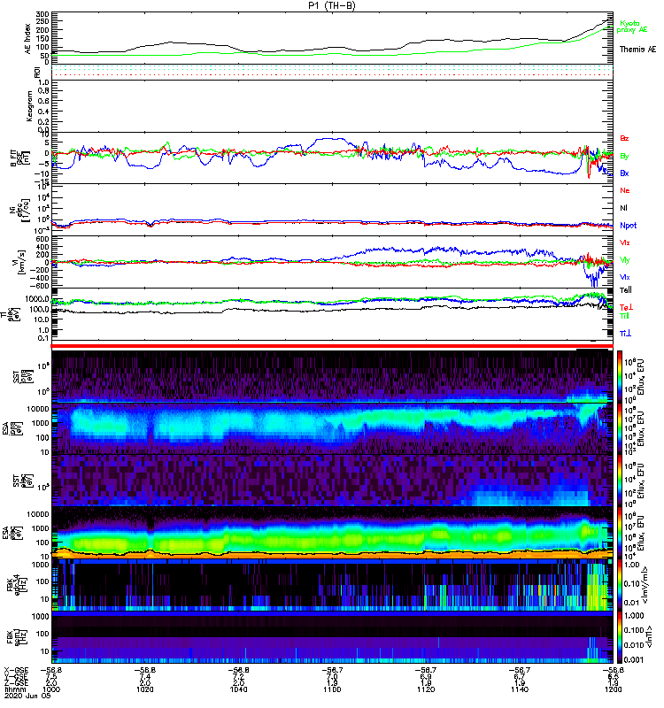Image resolution: width=664 pixels, height=708 pixels.
Task: Click the "1200" time tick label
Action: coord(613,689)
